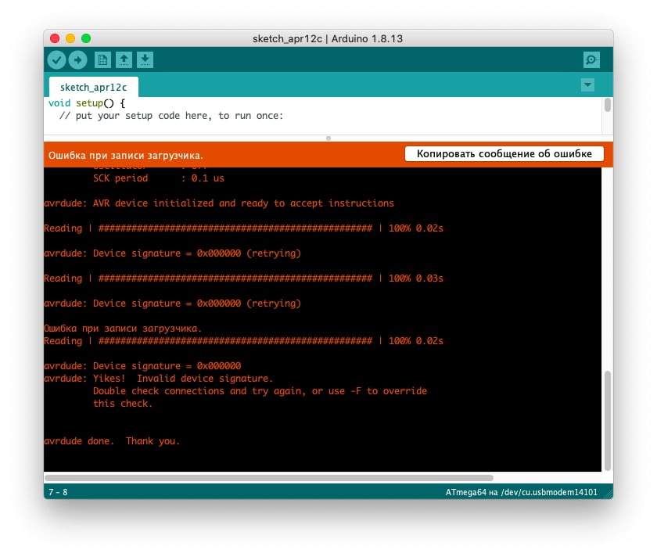Click 'SCK period : 0.1 us' line
Image resolution: width=657 pixels, height=557 pixels.
click(158, 178)
